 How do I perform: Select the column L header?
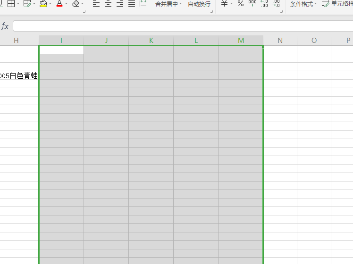196,41
